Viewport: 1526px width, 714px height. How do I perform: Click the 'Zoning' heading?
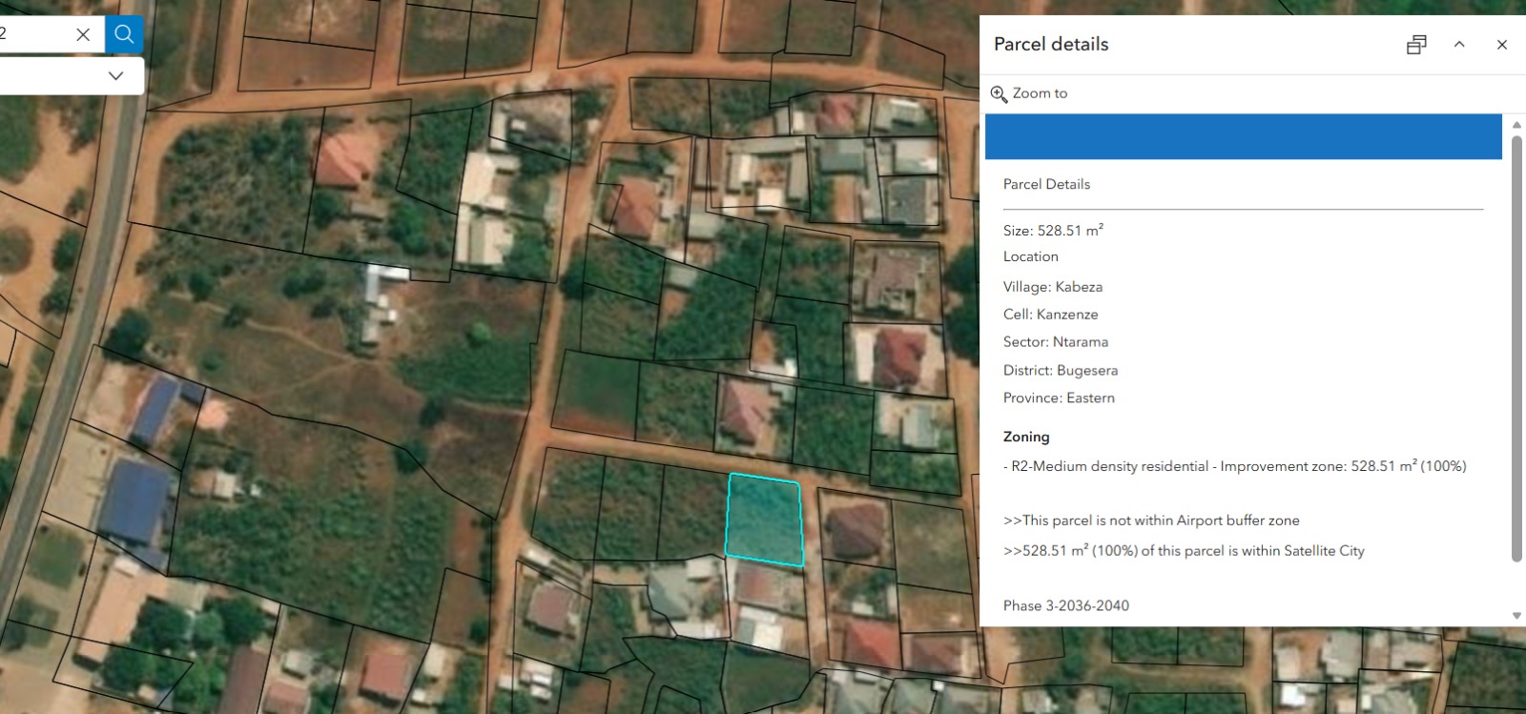(1026, 437)
